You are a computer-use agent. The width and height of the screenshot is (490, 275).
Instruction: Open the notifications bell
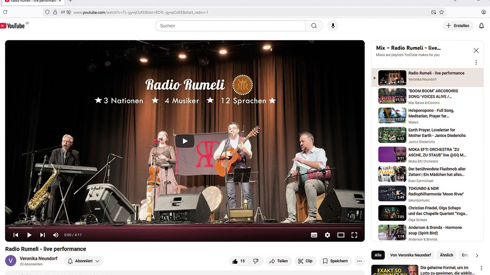pos(481,26)
